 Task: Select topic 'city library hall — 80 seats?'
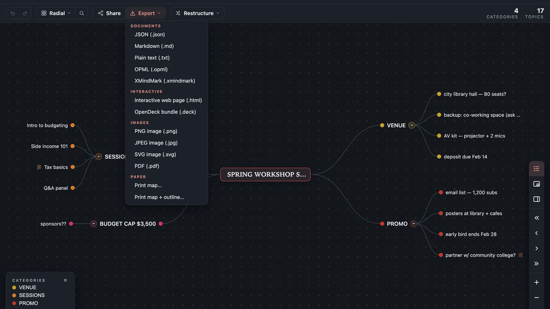click(475, 94)
